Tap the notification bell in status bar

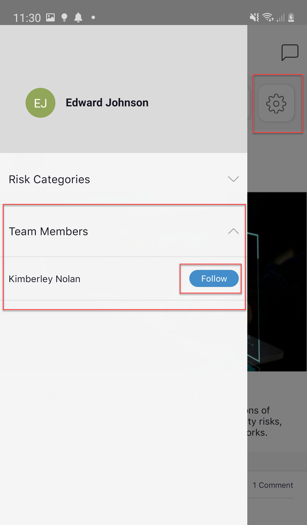(78, 17)
